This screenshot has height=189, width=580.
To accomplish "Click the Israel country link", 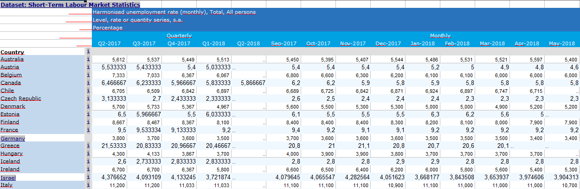I will (x=8, y=177).
